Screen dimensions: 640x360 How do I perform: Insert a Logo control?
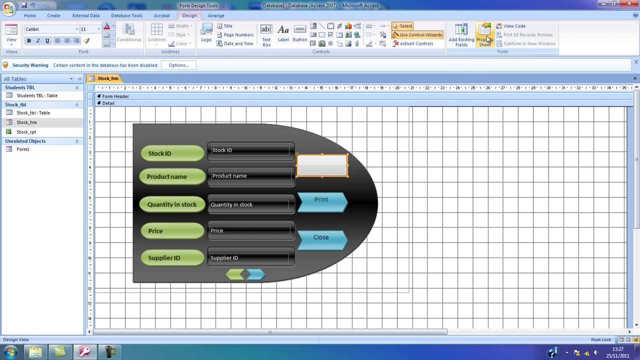[x=206, y=33]
